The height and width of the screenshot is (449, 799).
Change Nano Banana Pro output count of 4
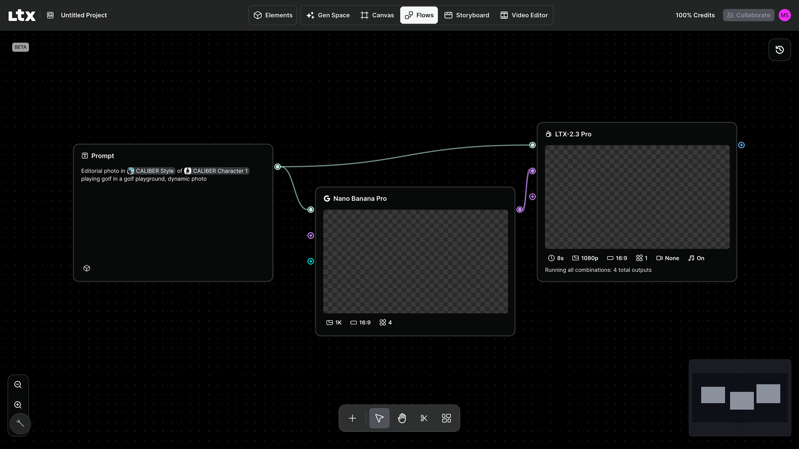[x=386, y=323]
